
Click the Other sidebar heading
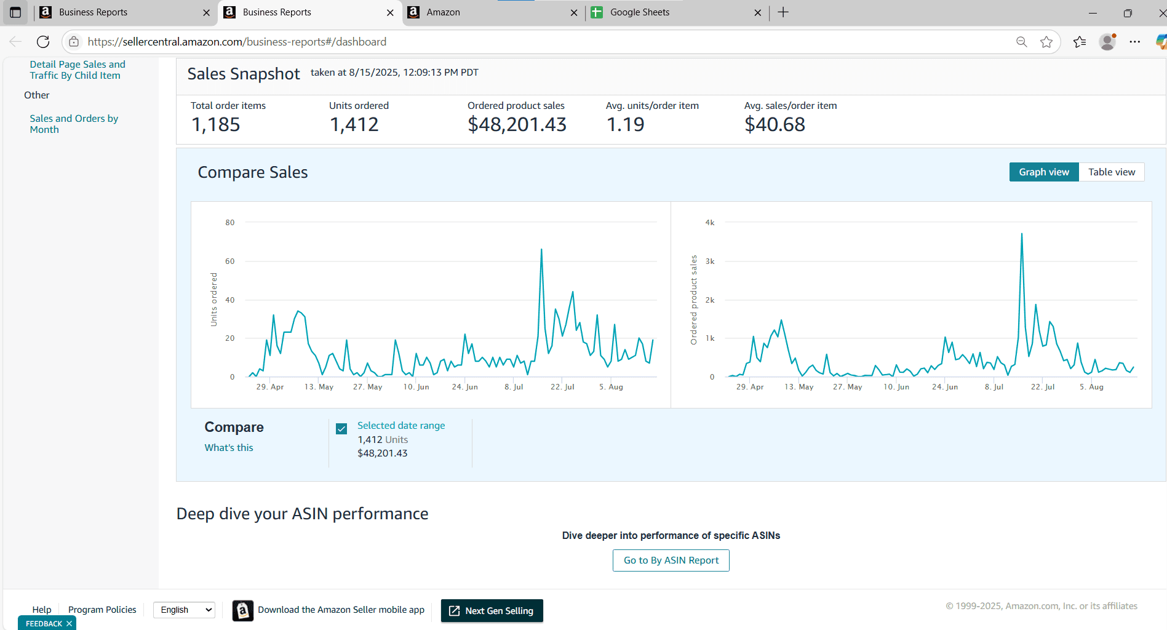[x=37, y=95]
